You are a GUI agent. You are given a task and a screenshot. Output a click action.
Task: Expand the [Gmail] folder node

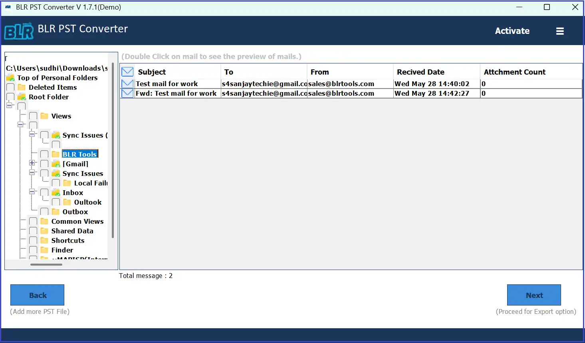pyautogui.click(x=32, y=163)
